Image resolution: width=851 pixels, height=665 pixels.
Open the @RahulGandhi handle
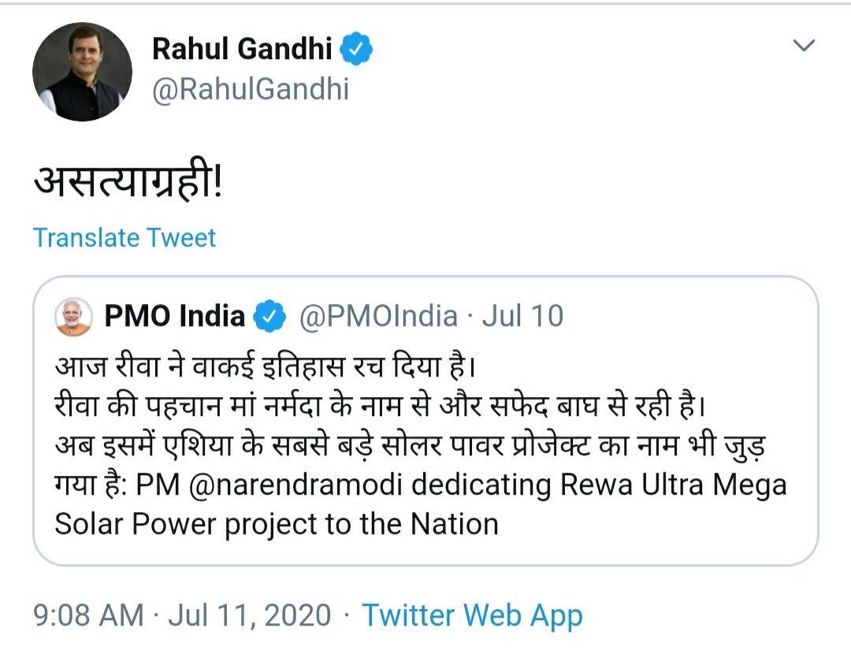pos(250,88)
